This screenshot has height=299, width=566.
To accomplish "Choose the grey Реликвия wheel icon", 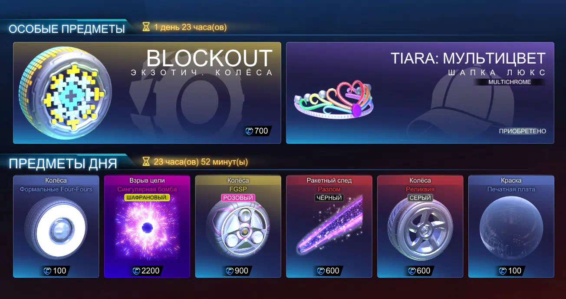I will 420,232.
